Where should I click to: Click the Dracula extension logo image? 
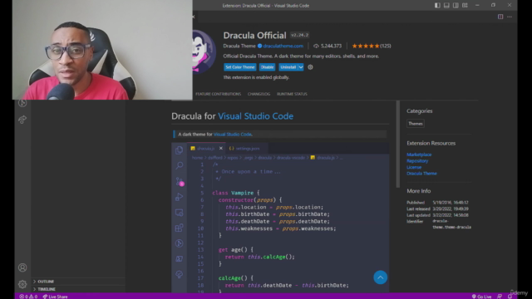click(204, 51)
